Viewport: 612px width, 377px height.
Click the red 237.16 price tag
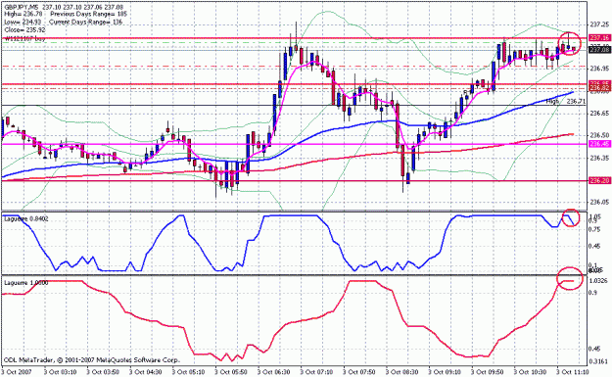[x=599, y=38]
